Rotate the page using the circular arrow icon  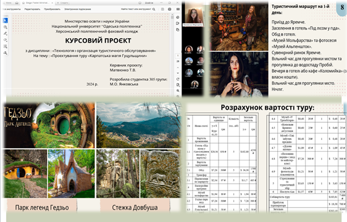tap(178, 79)
